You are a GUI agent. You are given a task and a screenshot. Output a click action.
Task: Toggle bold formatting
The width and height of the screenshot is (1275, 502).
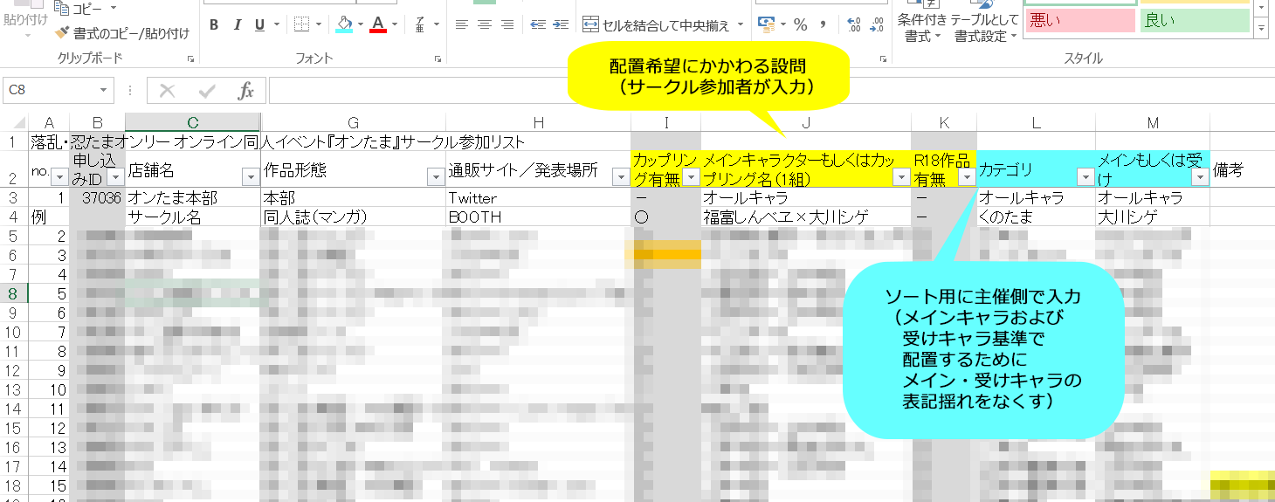214,24
